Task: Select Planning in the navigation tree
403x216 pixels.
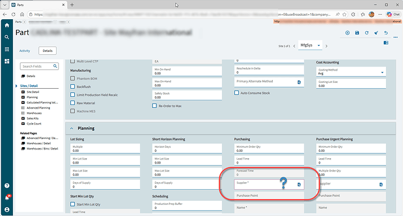Action: click(x=32, y=97)
